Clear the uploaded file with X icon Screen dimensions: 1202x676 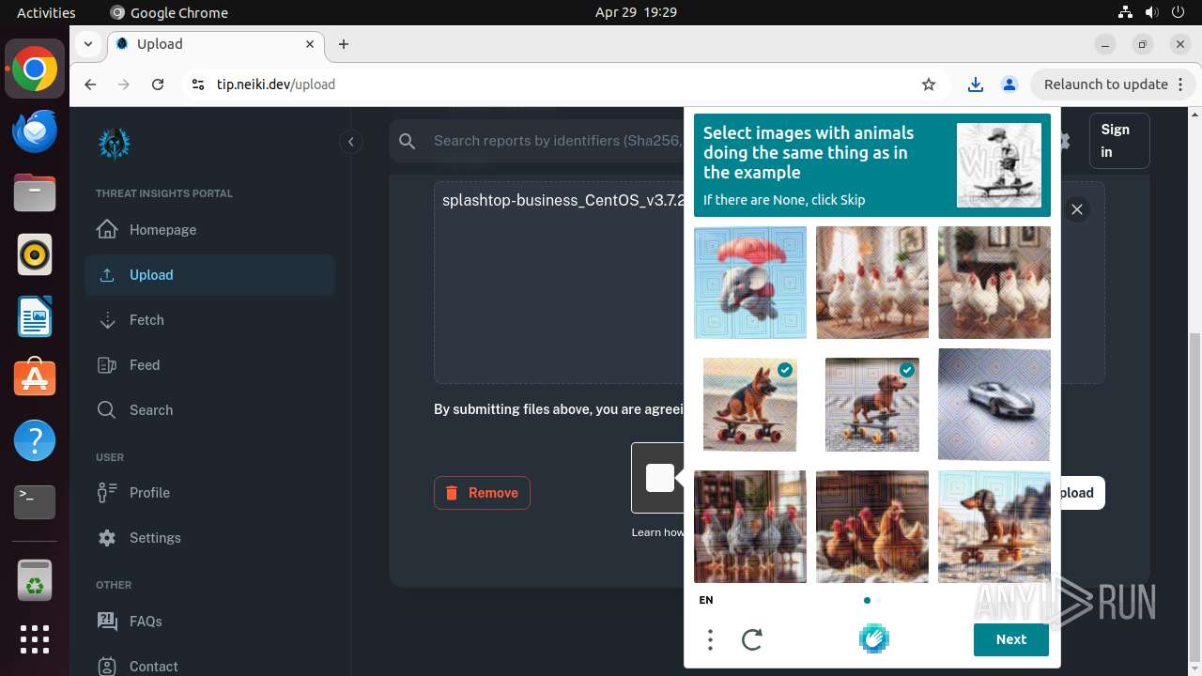[1077, 209]
